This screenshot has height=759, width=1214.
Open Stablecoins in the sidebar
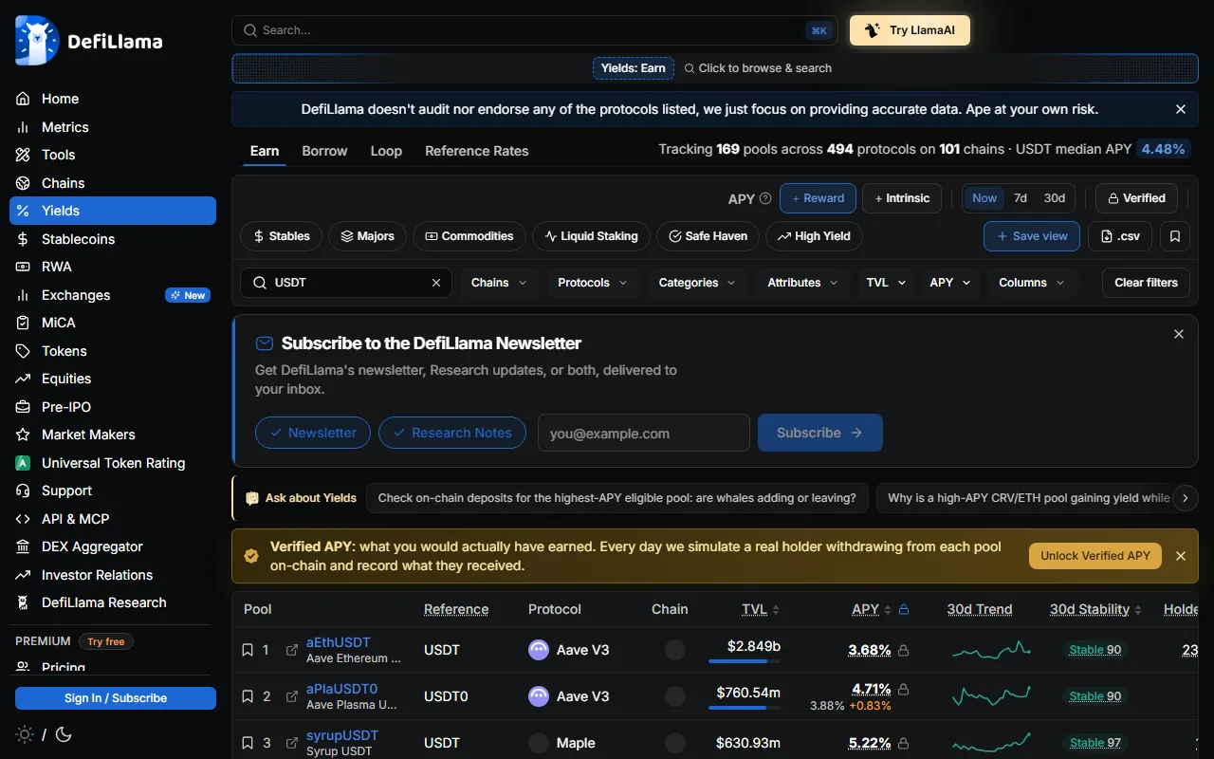point(113,239)
